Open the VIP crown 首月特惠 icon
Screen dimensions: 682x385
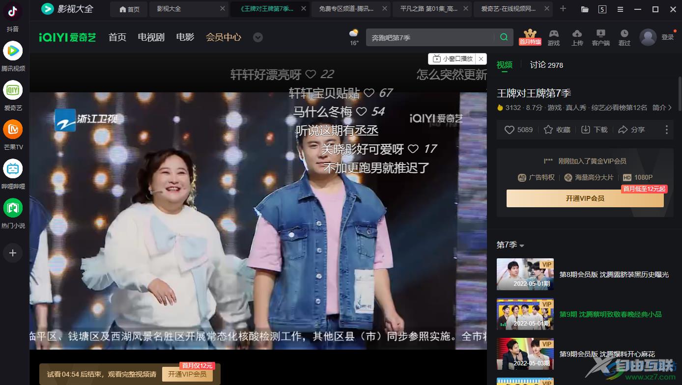tap(530, 37)
